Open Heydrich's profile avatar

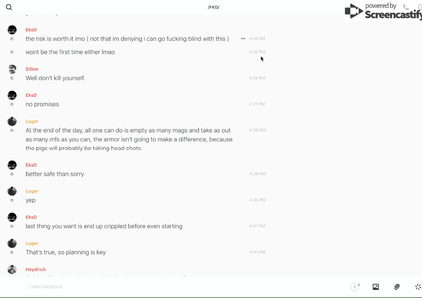point(12,269)
